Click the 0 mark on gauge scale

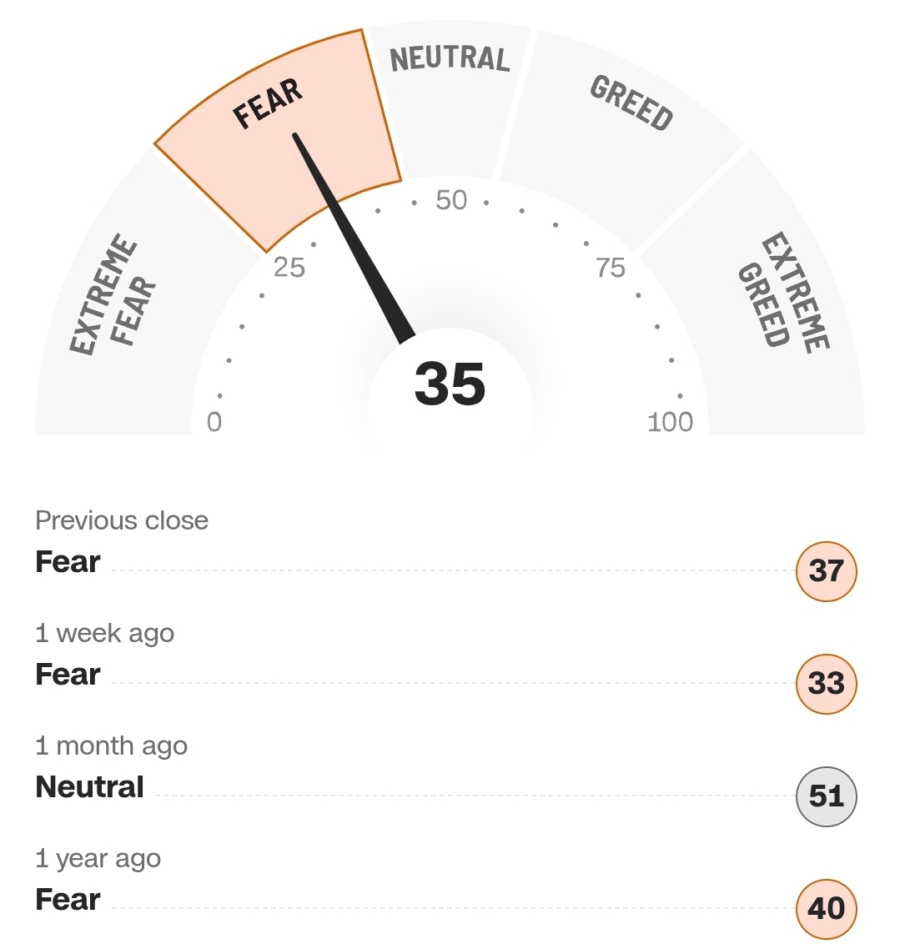tap(214, 422)
